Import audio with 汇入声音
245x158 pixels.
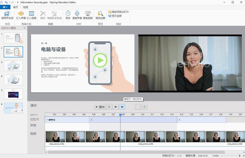[x=21, y=15]
